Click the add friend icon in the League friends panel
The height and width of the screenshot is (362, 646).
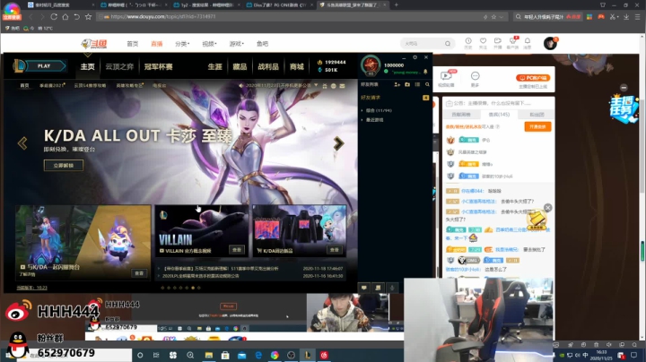point(397,84)
